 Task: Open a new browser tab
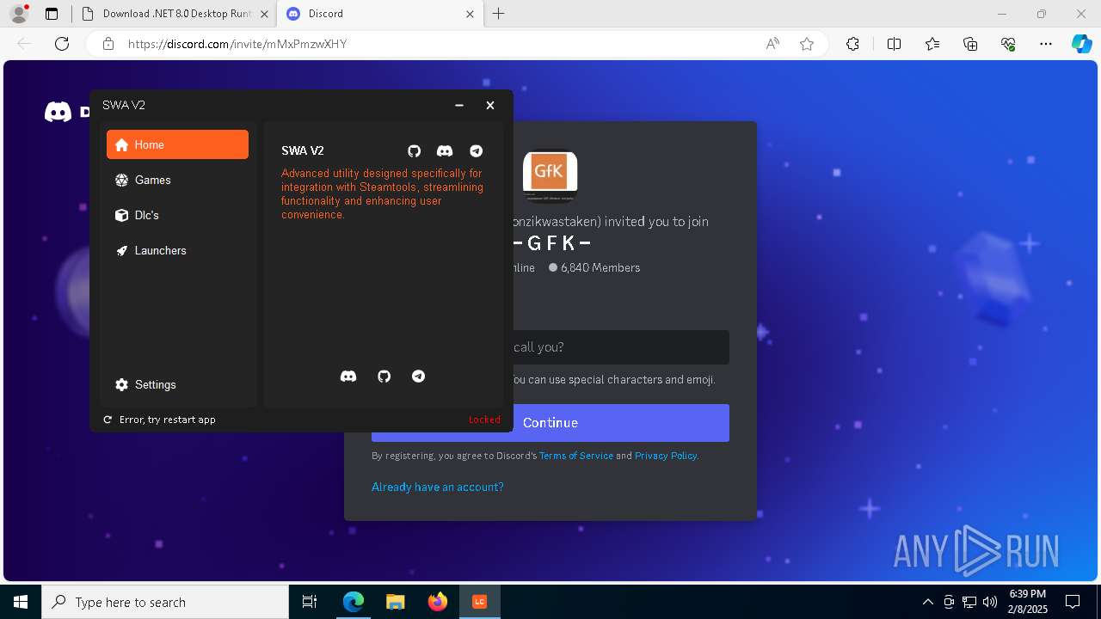click(x=499, y=14)
